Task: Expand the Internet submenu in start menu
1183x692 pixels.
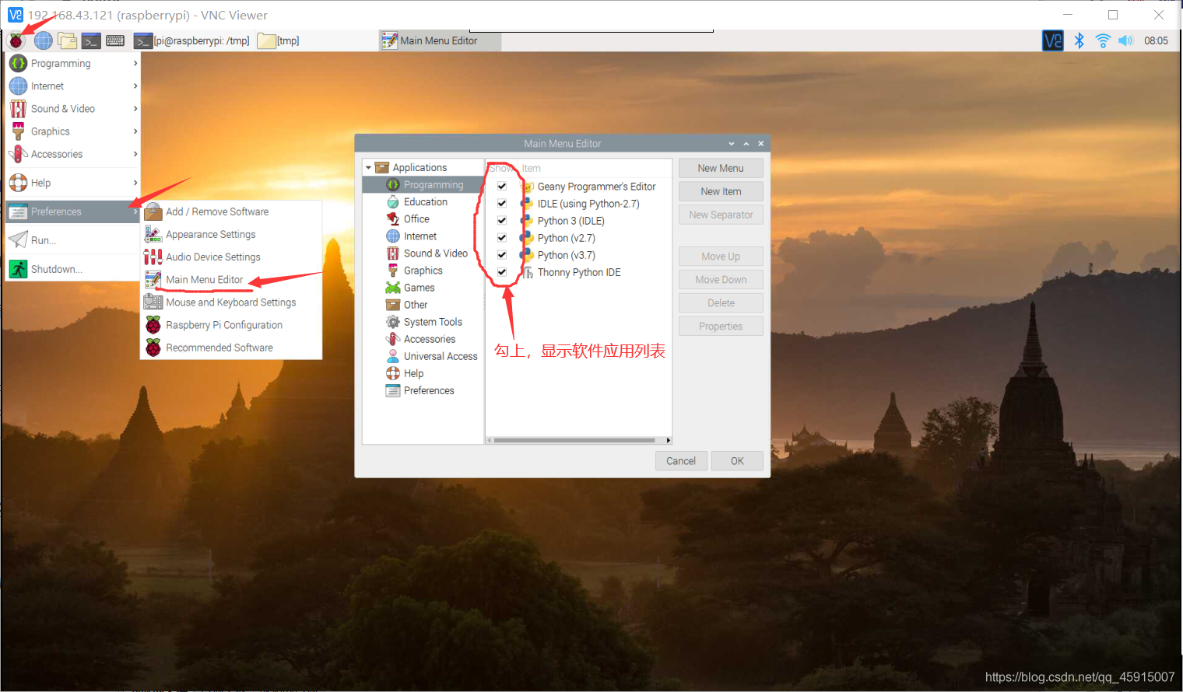Action: (73, 86)
